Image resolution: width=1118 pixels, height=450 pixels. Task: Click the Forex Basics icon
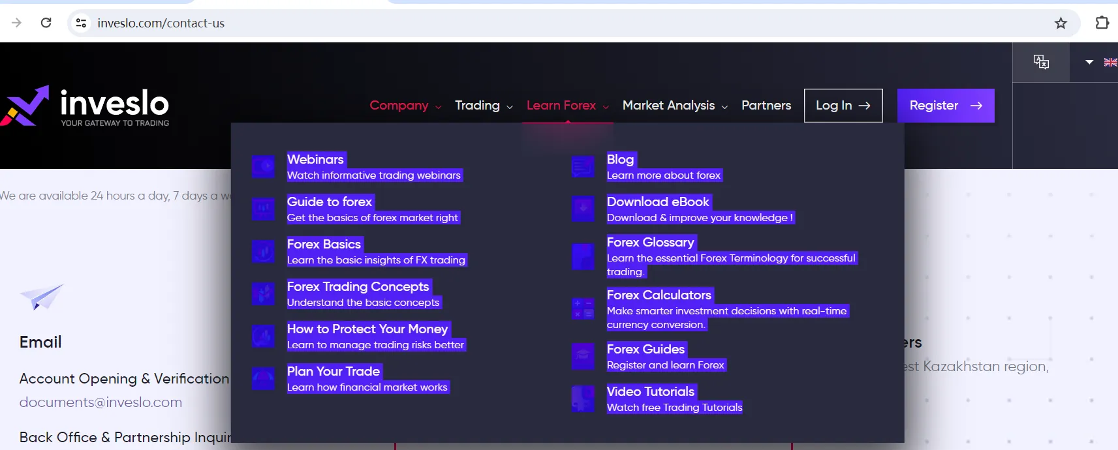coord(264,252)
